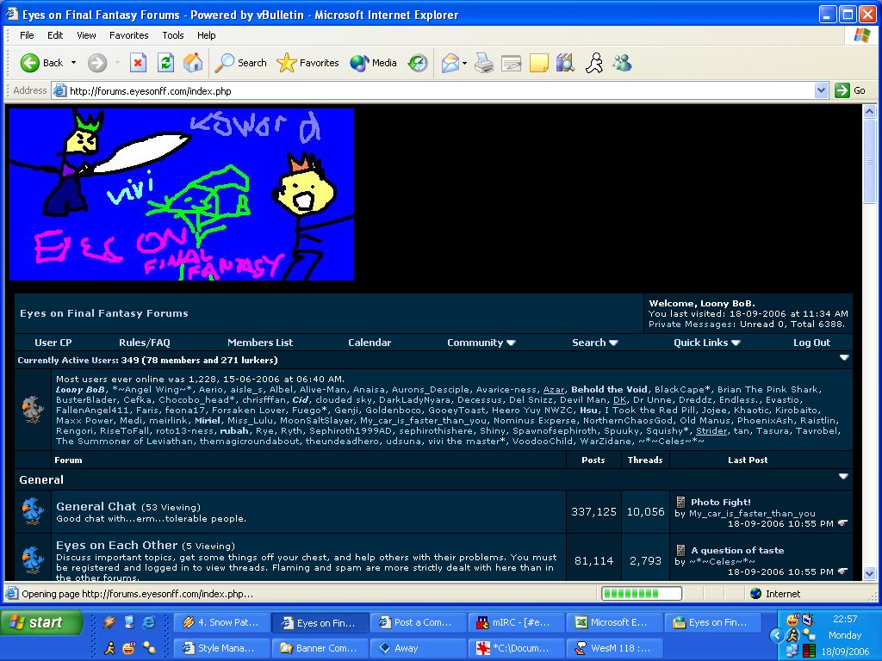Open the Eyes on Each Other forum

(116, 545)
